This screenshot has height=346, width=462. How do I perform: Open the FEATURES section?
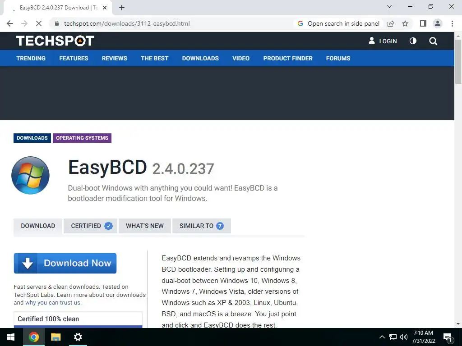tap(74, 58)
